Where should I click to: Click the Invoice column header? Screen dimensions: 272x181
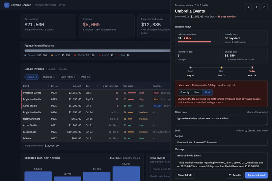pyautogui.click(x=55, y=86)
